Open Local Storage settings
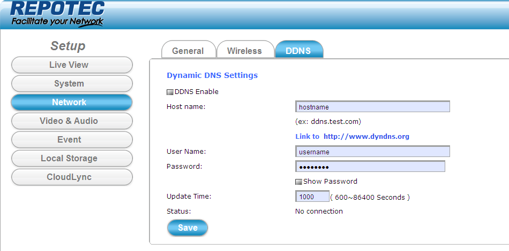This screenshot has height=251, width=509. pos(72,159)
